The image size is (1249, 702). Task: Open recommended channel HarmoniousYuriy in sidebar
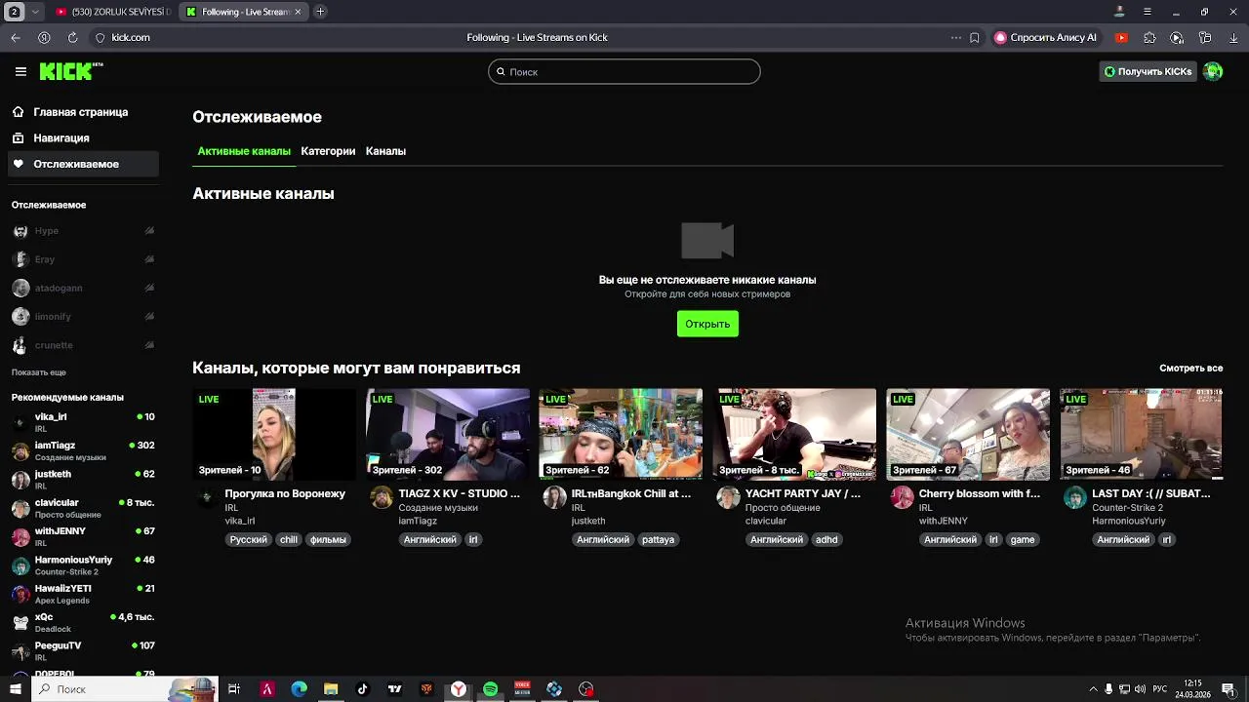[x=83, y=565]
